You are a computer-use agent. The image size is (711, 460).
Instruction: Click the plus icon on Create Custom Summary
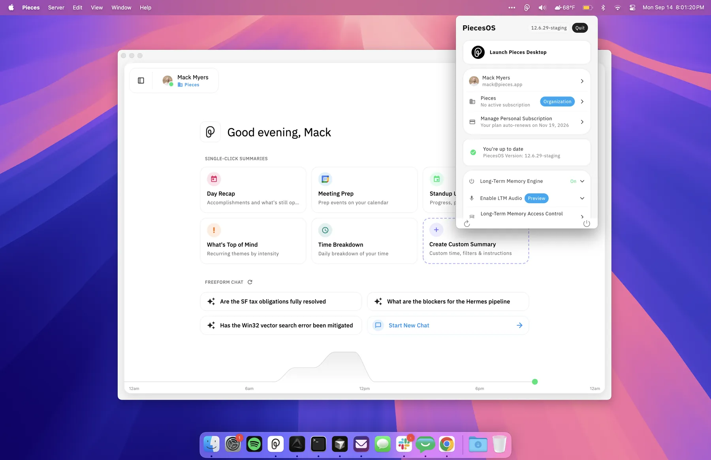click(436, 230)
